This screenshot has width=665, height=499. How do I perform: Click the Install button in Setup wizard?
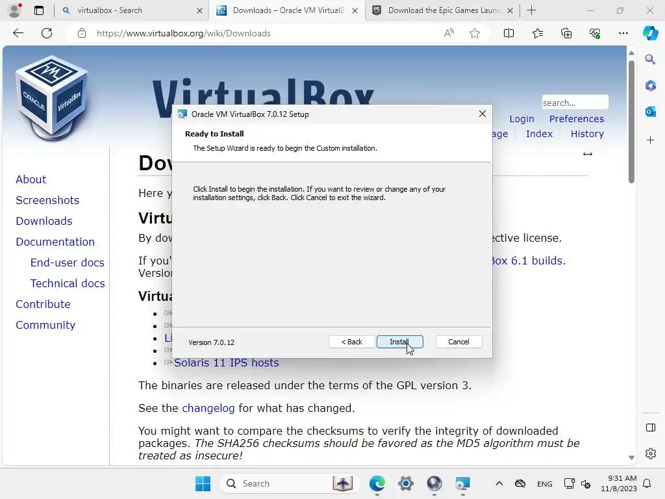click(x=399, y=342)
